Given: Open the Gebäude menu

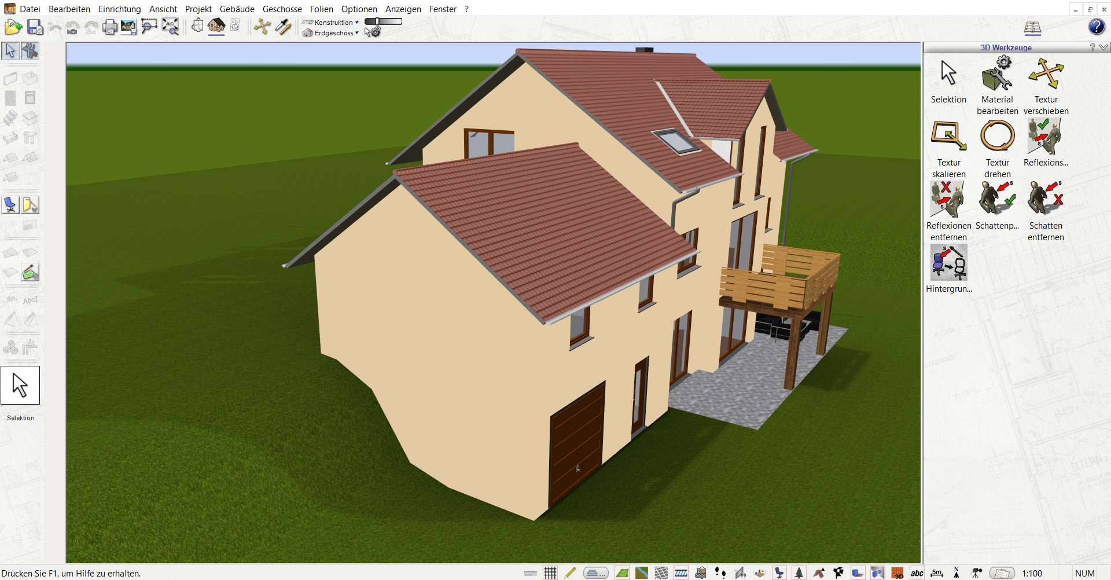Looking at the screenshot, I should [237, 9].
